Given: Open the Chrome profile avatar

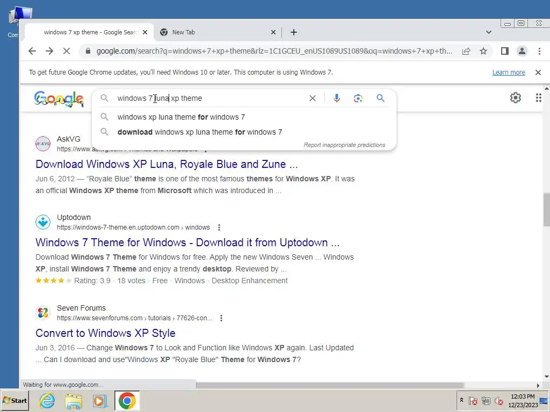Looking at the screenshot, I should pyautogui.click(x=522, y=51).
